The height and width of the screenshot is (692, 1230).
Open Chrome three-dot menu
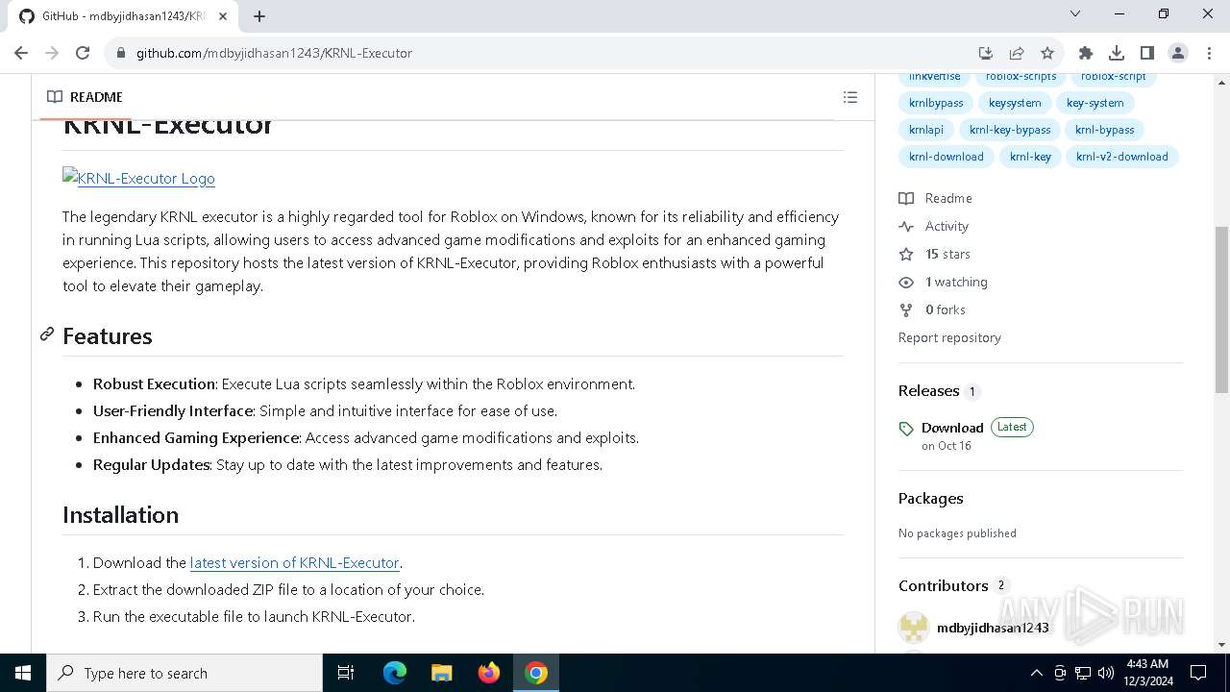[1208, 53]
